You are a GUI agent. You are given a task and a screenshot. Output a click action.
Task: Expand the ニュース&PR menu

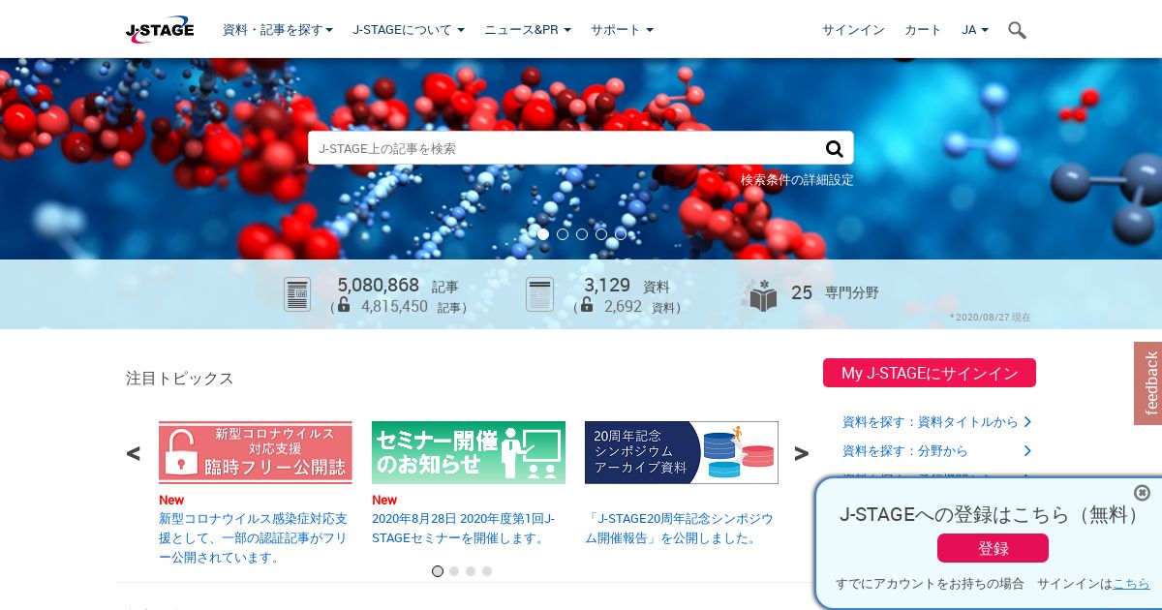(528, 30)
